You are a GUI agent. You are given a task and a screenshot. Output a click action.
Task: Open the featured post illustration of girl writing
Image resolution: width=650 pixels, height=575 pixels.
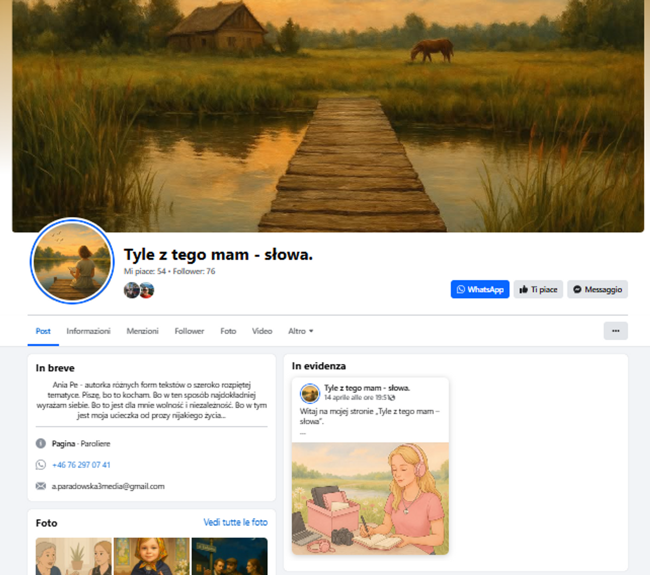tap(370, 498)
